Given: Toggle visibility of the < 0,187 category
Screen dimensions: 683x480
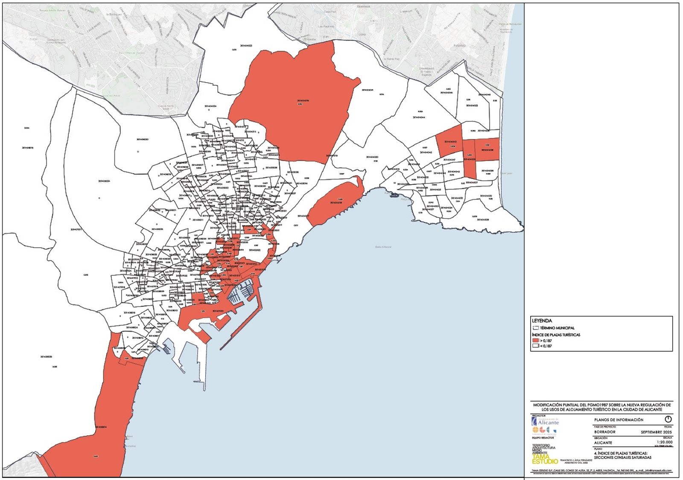Looking at the screenshot, I should point(546,346).
